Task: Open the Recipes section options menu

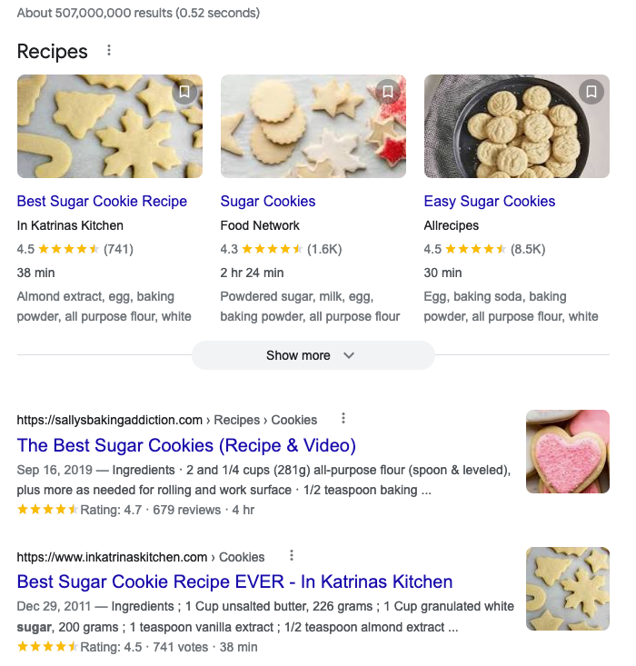Action: 109,51
